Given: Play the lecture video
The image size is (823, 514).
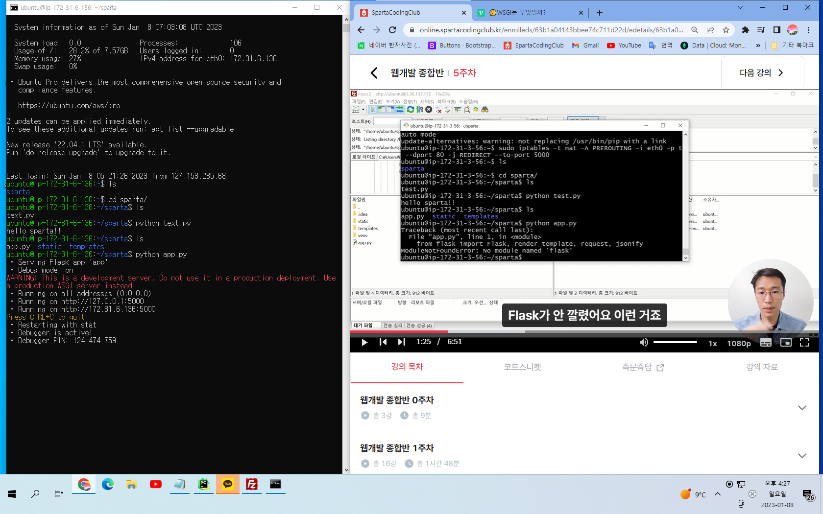Looking at the screenshot, I should point(364,342).
